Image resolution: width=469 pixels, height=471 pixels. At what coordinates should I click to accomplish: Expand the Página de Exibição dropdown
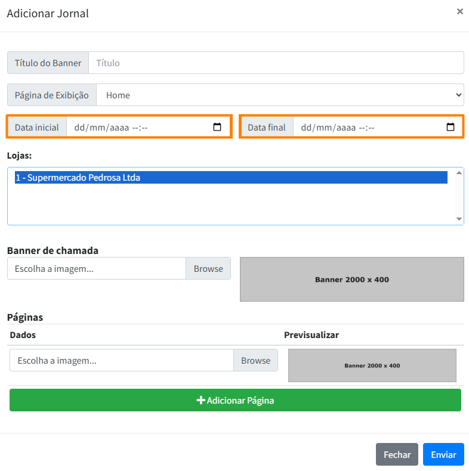click(280, 95)
